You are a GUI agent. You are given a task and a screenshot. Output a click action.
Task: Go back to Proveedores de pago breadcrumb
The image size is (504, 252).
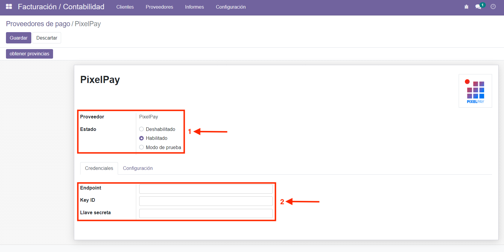[x=38, y=24]
